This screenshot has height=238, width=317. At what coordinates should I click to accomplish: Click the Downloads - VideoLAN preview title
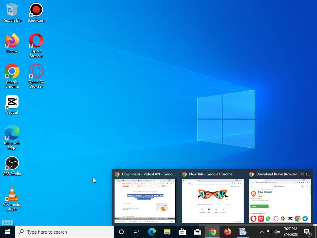149,174
